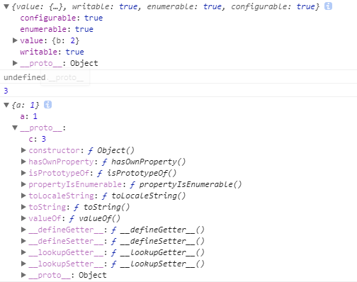Collapse the __proto__ containing c: 3
This screenshot has width=357, height=282.
pyautogui.click(x=15, y=128)
